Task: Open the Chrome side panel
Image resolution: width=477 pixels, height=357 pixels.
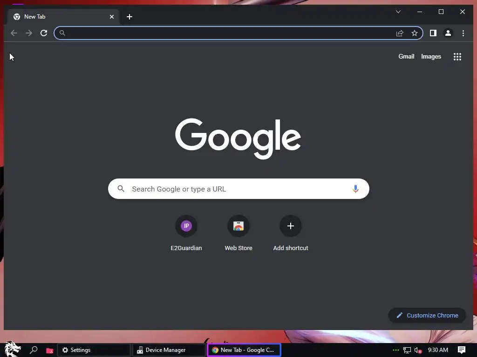Action: click(433, 33)
